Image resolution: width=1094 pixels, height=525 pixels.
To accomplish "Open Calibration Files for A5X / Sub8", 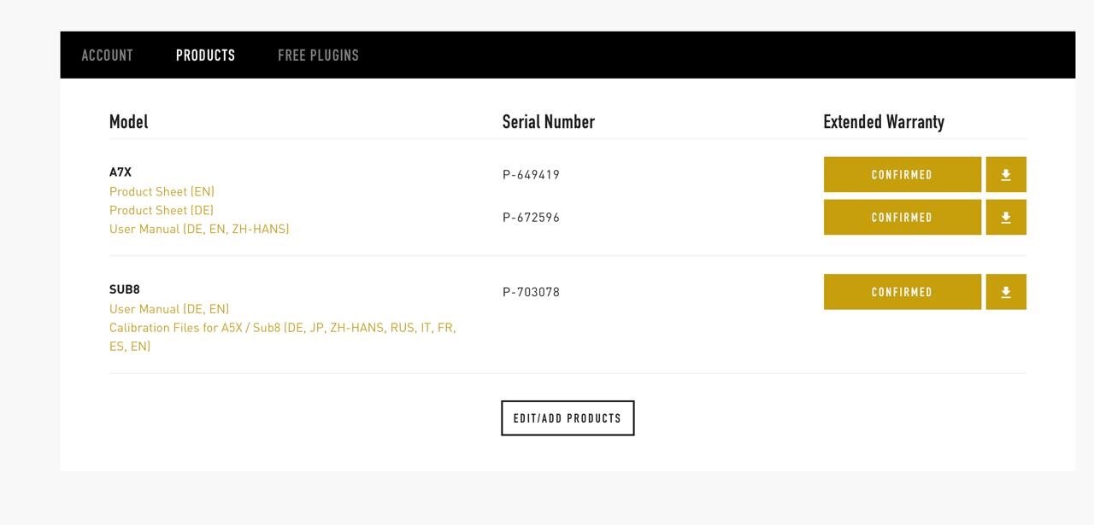I will pyautogui.click(x=282, y=328).
